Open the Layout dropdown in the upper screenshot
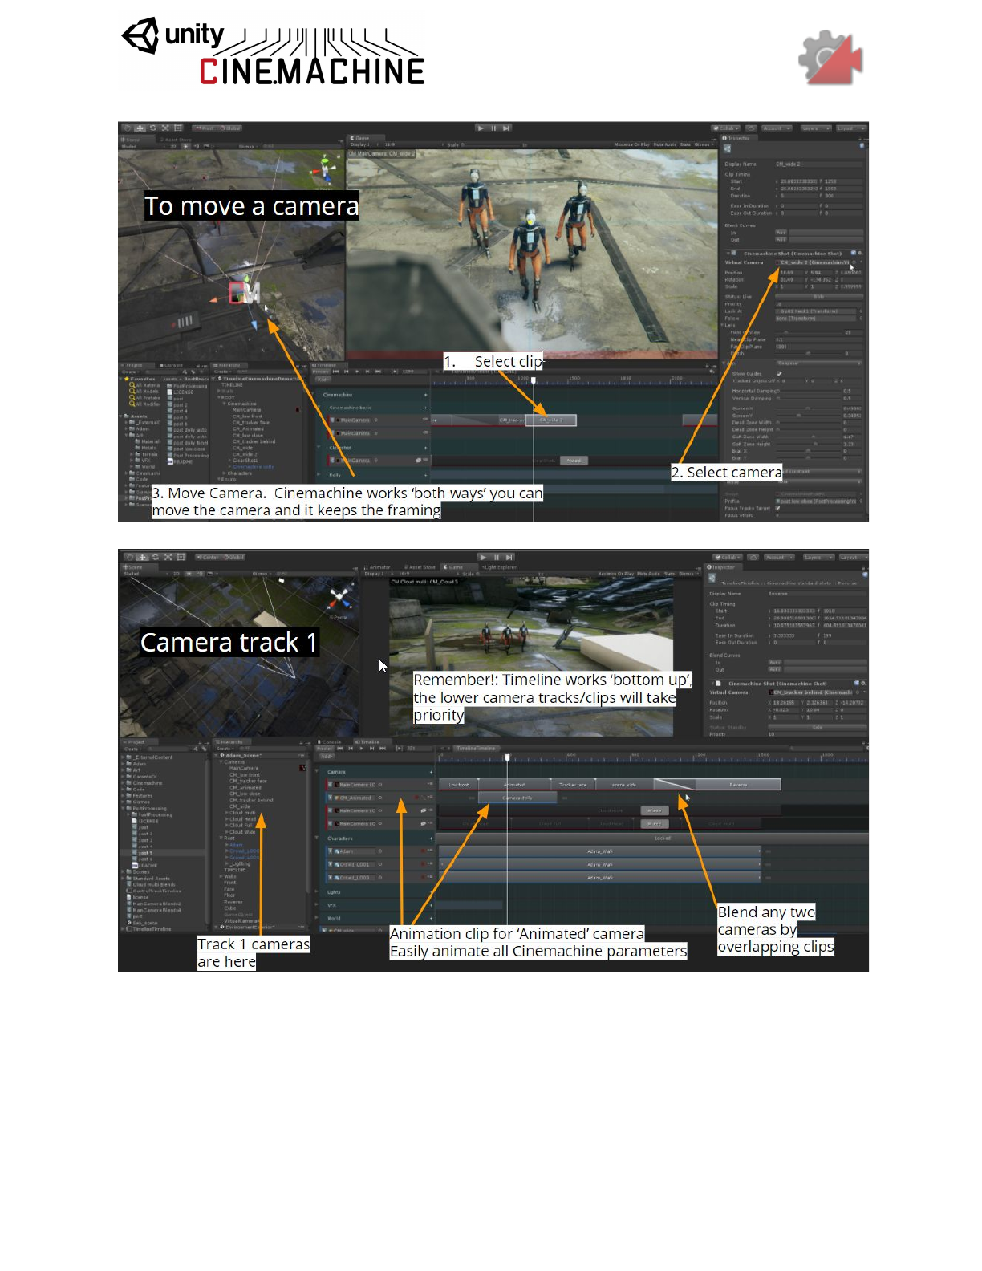This screenshot has height=1271, width=982. click(850, 128)
